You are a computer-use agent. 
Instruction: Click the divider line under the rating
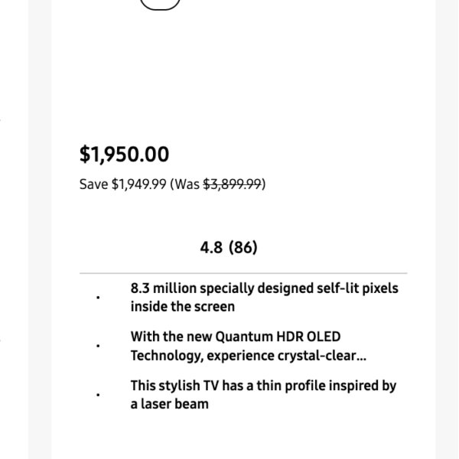(243, 273)
